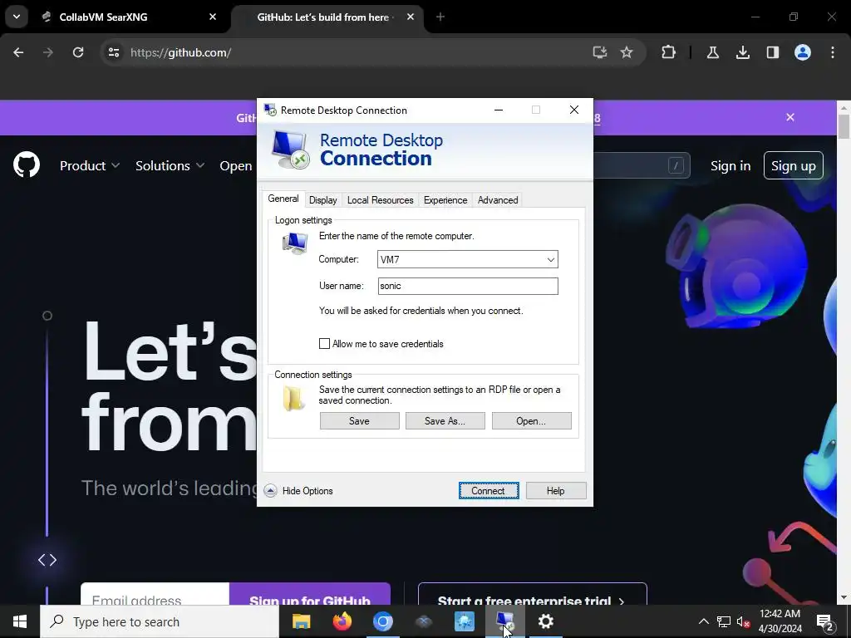Click the GitHub Sign in link
Viewport: 851px width, 638px height.
pos(730,165)
